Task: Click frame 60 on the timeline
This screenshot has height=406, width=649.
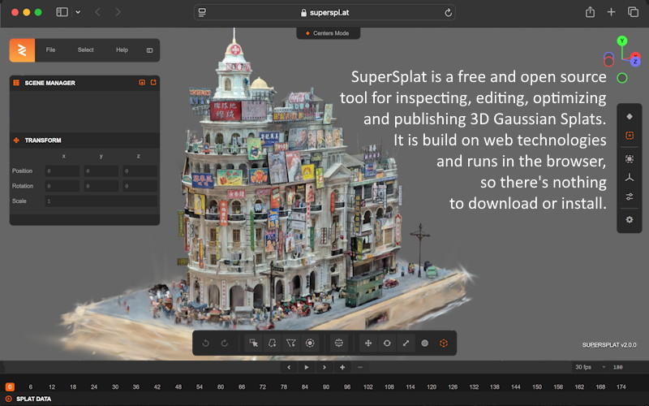Action: [x=221, y=387]
